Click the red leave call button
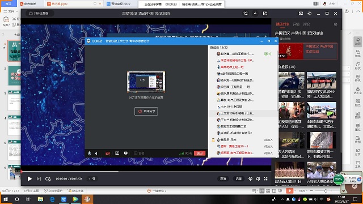 pyautogui.click(x=200, y=154)
